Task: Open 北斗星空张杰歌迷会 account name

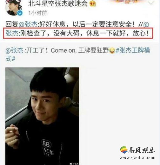Action: pyautogui.click(x=58, y=3)
